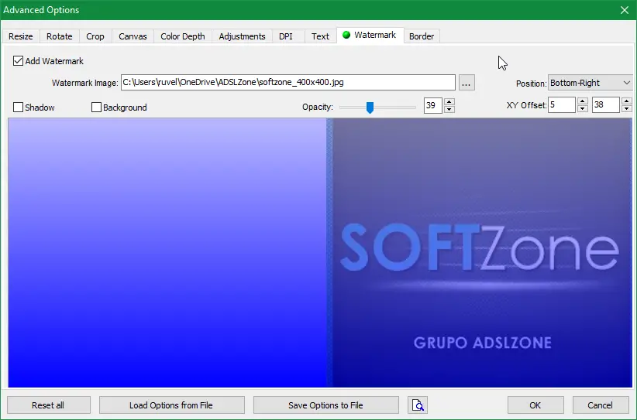Decrease X offset with down arrow
Screen dimensions: 637x420
point(583,108)
